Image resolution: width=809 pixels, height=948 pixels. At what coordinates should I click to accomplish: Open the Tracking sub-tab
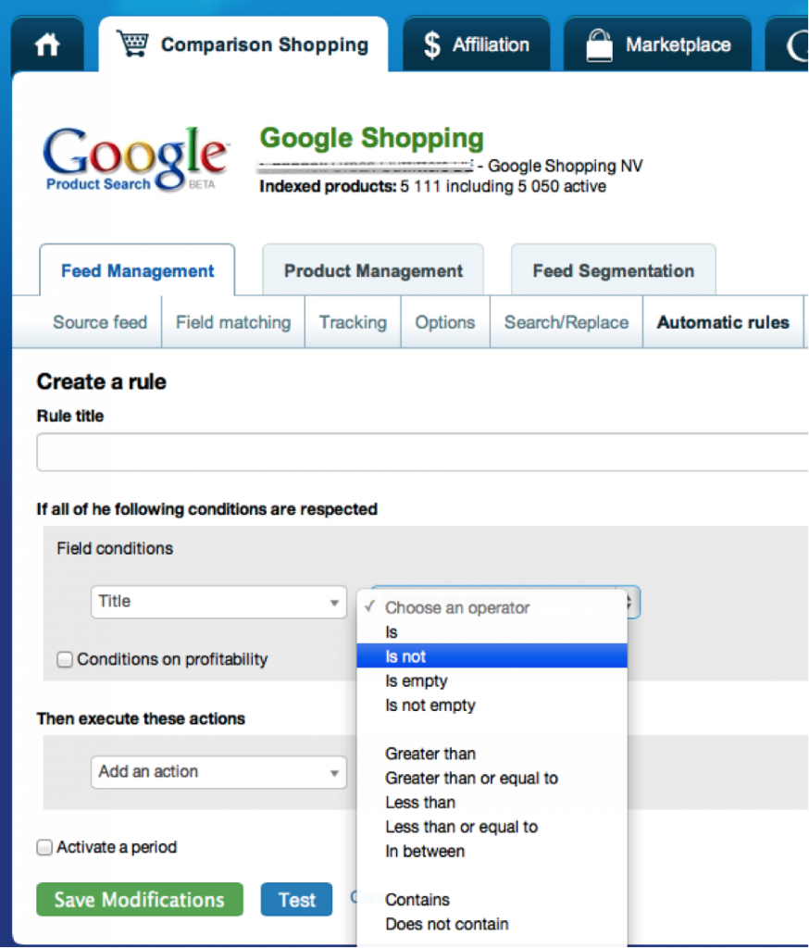353,322
